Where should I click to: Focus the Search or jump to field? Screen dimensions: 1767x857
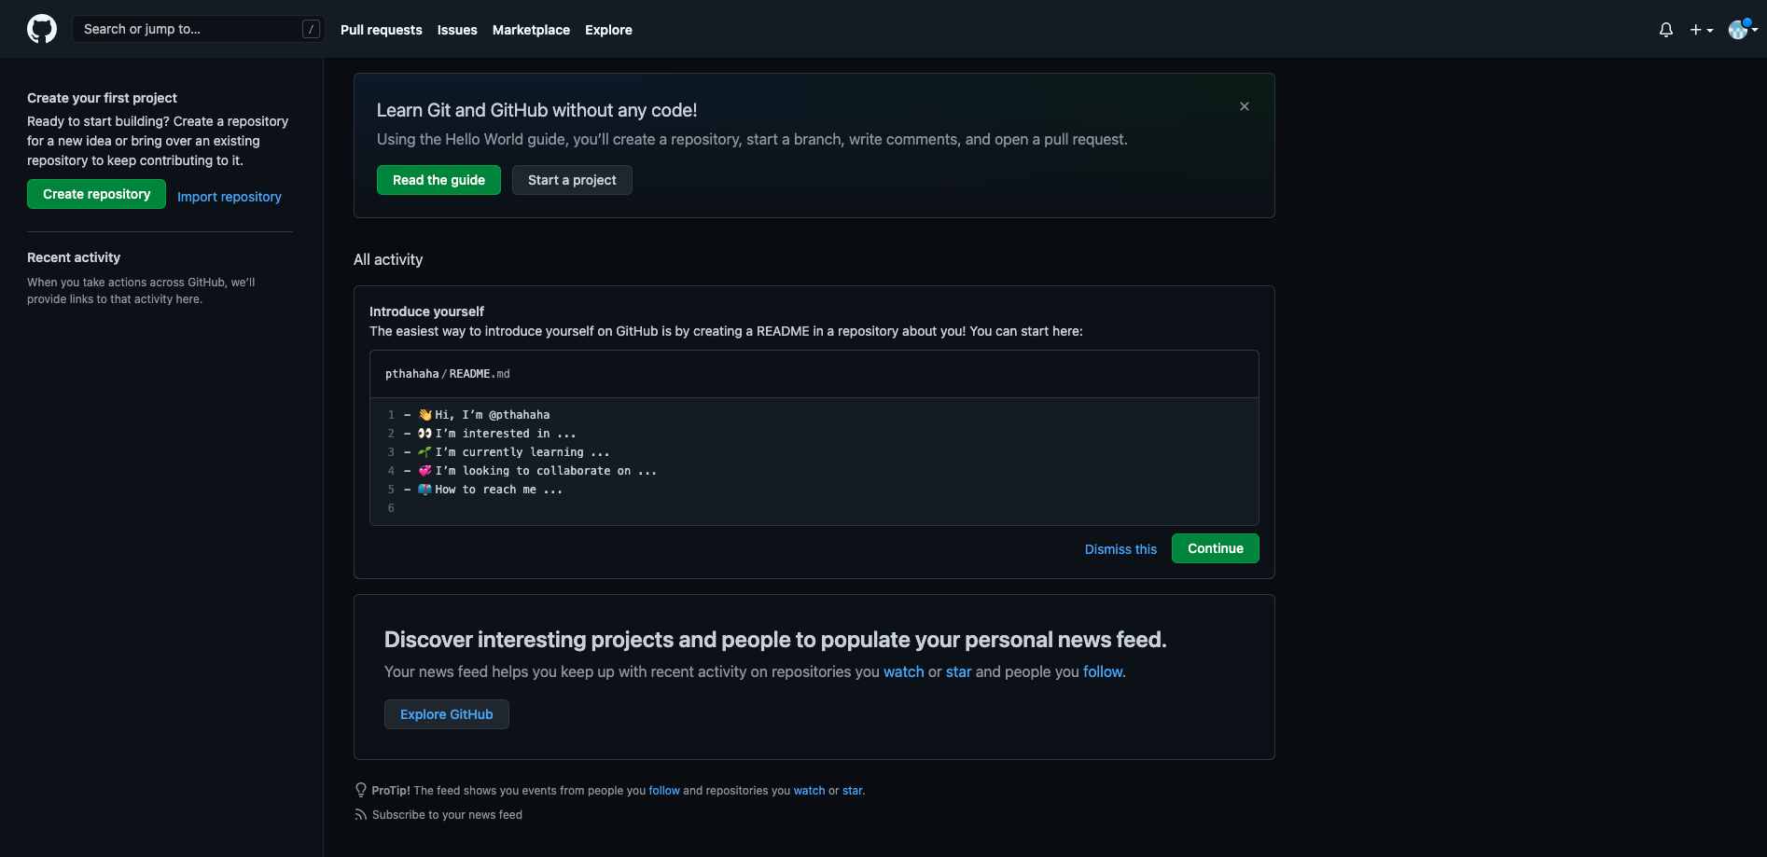[198, 29]
